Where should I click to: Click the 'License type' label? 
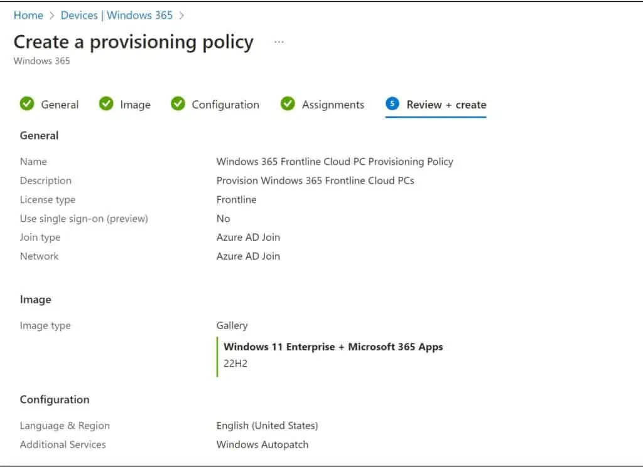tap(48, 200)
